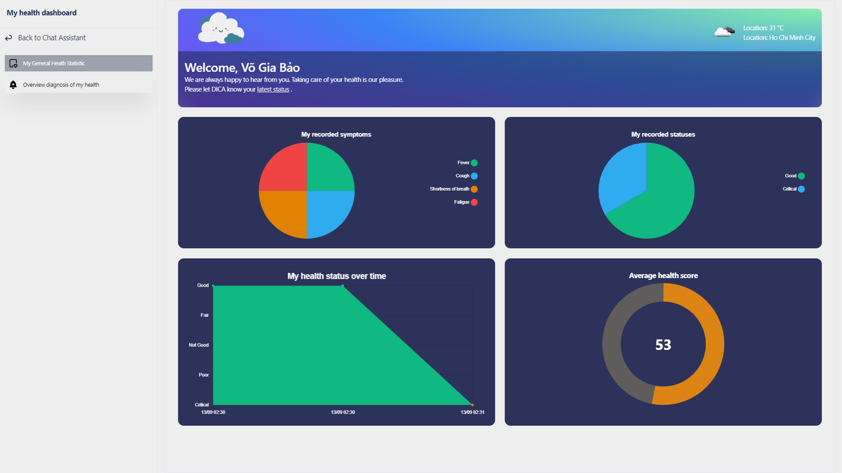Screen dimensions: 842x473
Task: Open My General Heath Statistic menu item
Action: click(54, 64)
